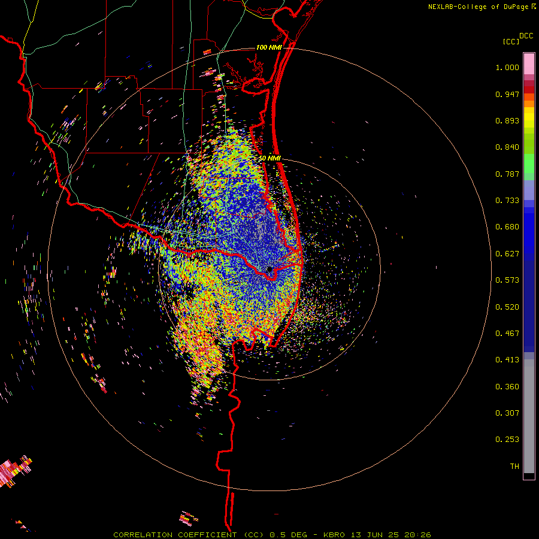Image resolution: width=539 pixels, height=539 pixels.
Task: Click the 0.947 legend value
Action: click(507, 94)
